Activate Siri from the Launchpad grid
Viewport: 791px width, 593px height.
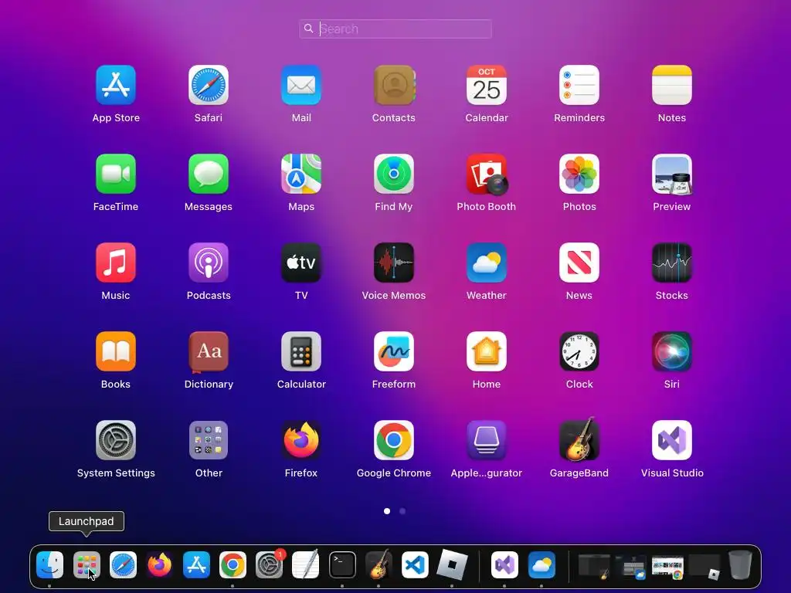click(x=672, y=351)
